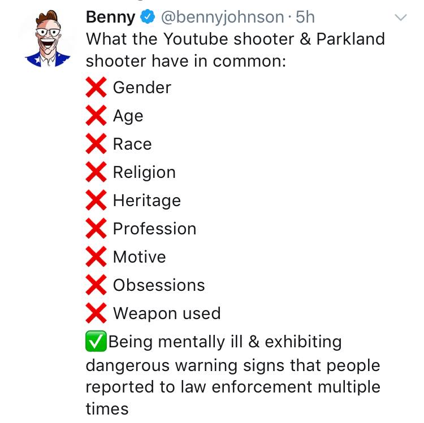Image resolution: width=424 pixels, height=423 pixels.
Task: Click the red X beside Religion
Action: pyautogui.click(x=96, y=172)
